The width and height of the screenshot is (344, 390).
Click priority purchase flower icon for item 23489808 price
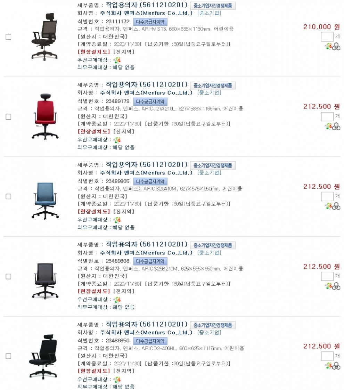click(328, 286)
